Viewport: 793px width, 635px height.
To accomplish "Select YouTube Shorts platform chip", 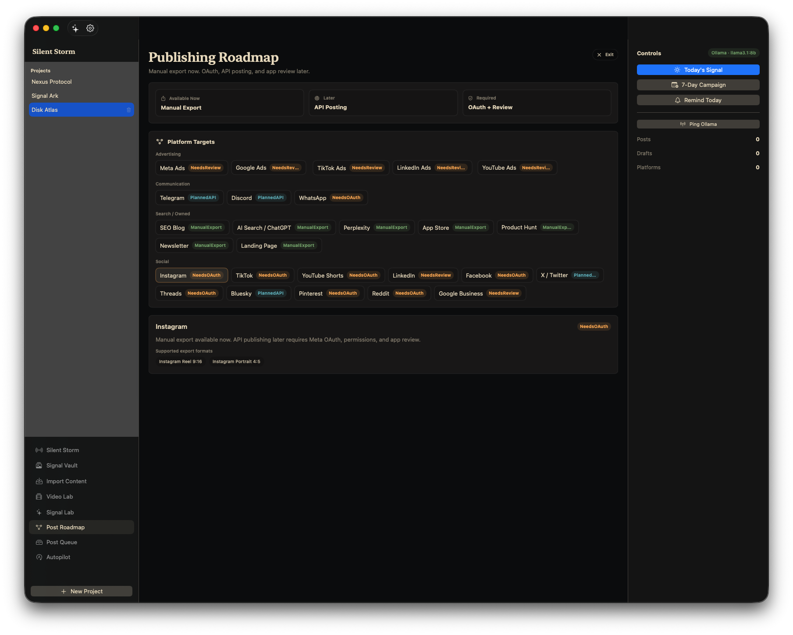I will [341, 275].
